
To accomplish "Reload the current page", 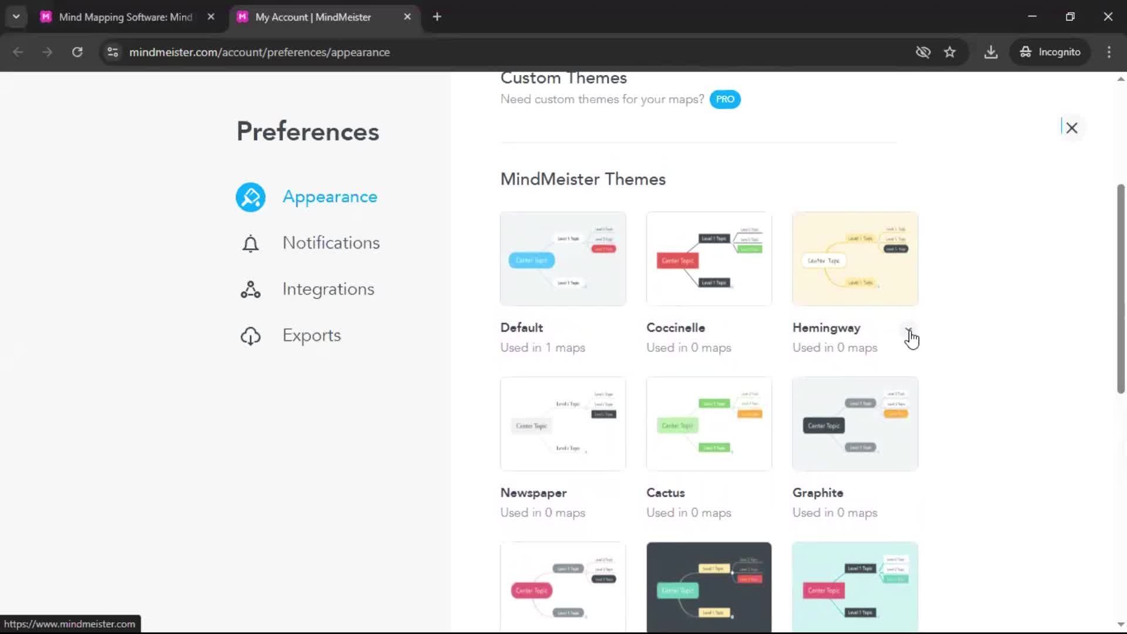I will 77,52.
